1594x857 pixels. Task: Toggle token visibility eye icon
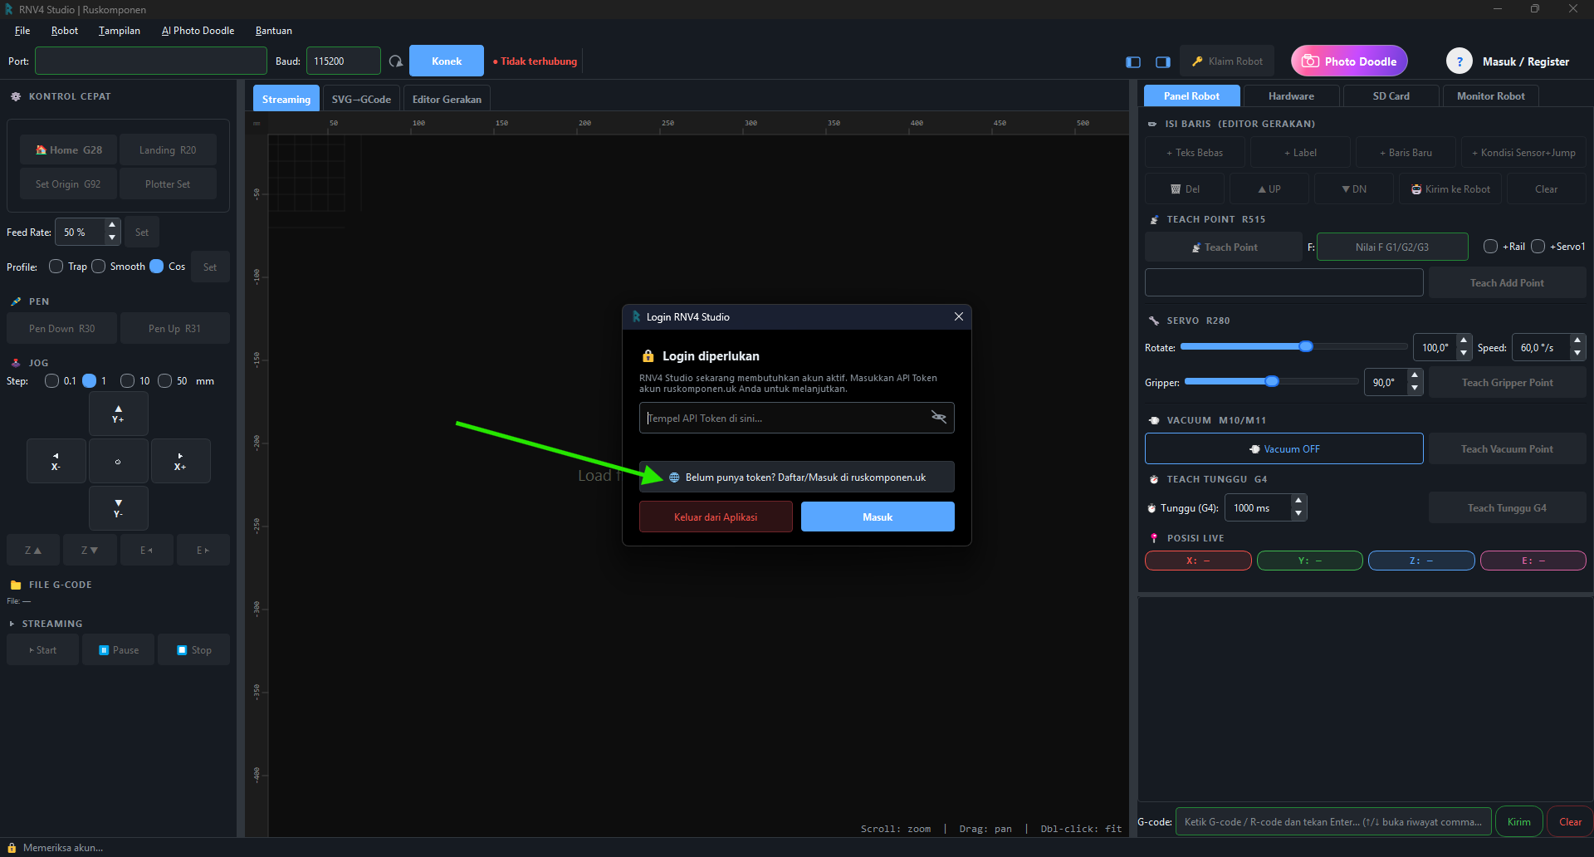tap(939, 417)
